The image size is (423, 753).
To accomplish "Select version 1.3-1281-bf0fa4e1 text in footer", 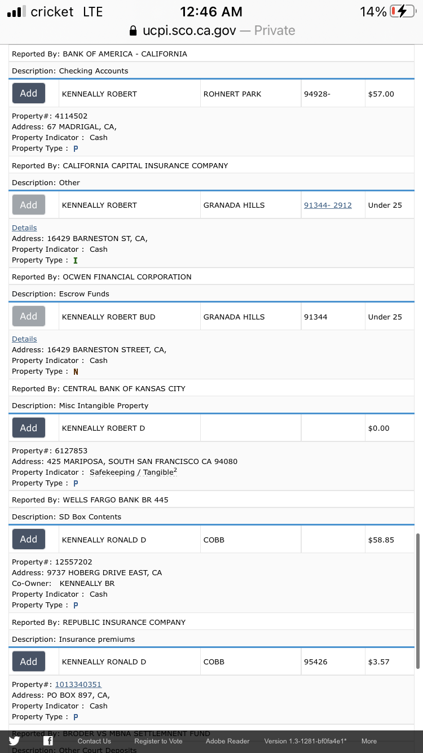I will pyautogui.click(x=306, y=741).
